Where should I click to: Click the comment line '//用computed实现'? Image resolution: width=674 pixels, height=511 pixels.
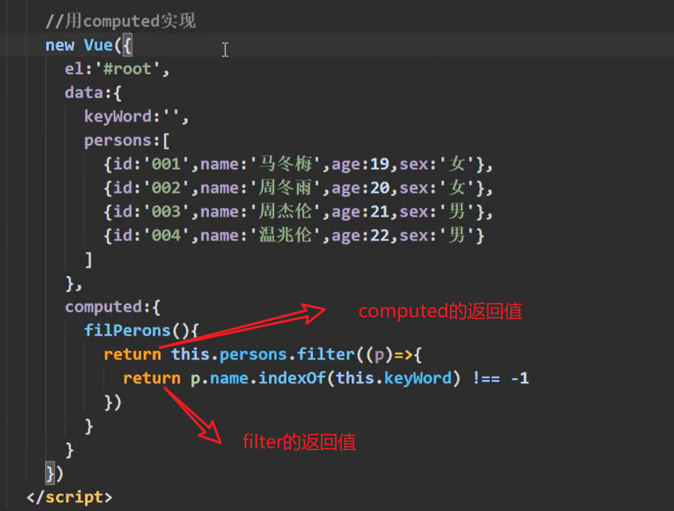pyautogui.click(x=121, y=21)
